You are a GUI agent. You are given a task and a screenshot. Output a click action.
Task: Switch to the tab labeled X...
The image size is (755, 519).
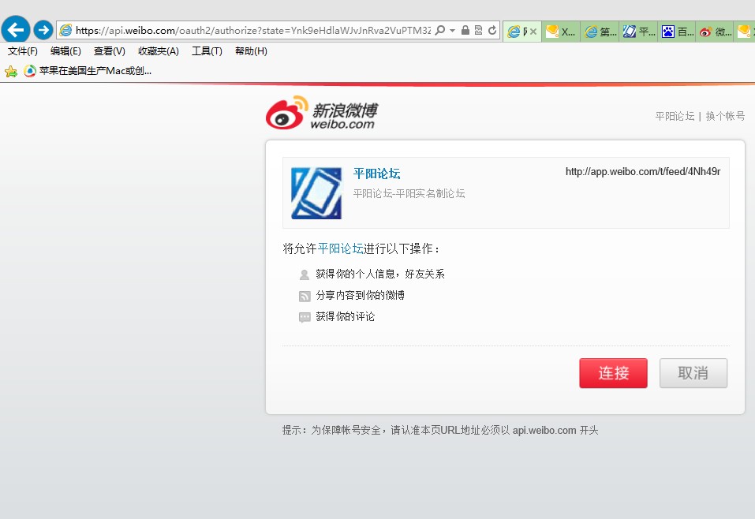click(561, 32)
